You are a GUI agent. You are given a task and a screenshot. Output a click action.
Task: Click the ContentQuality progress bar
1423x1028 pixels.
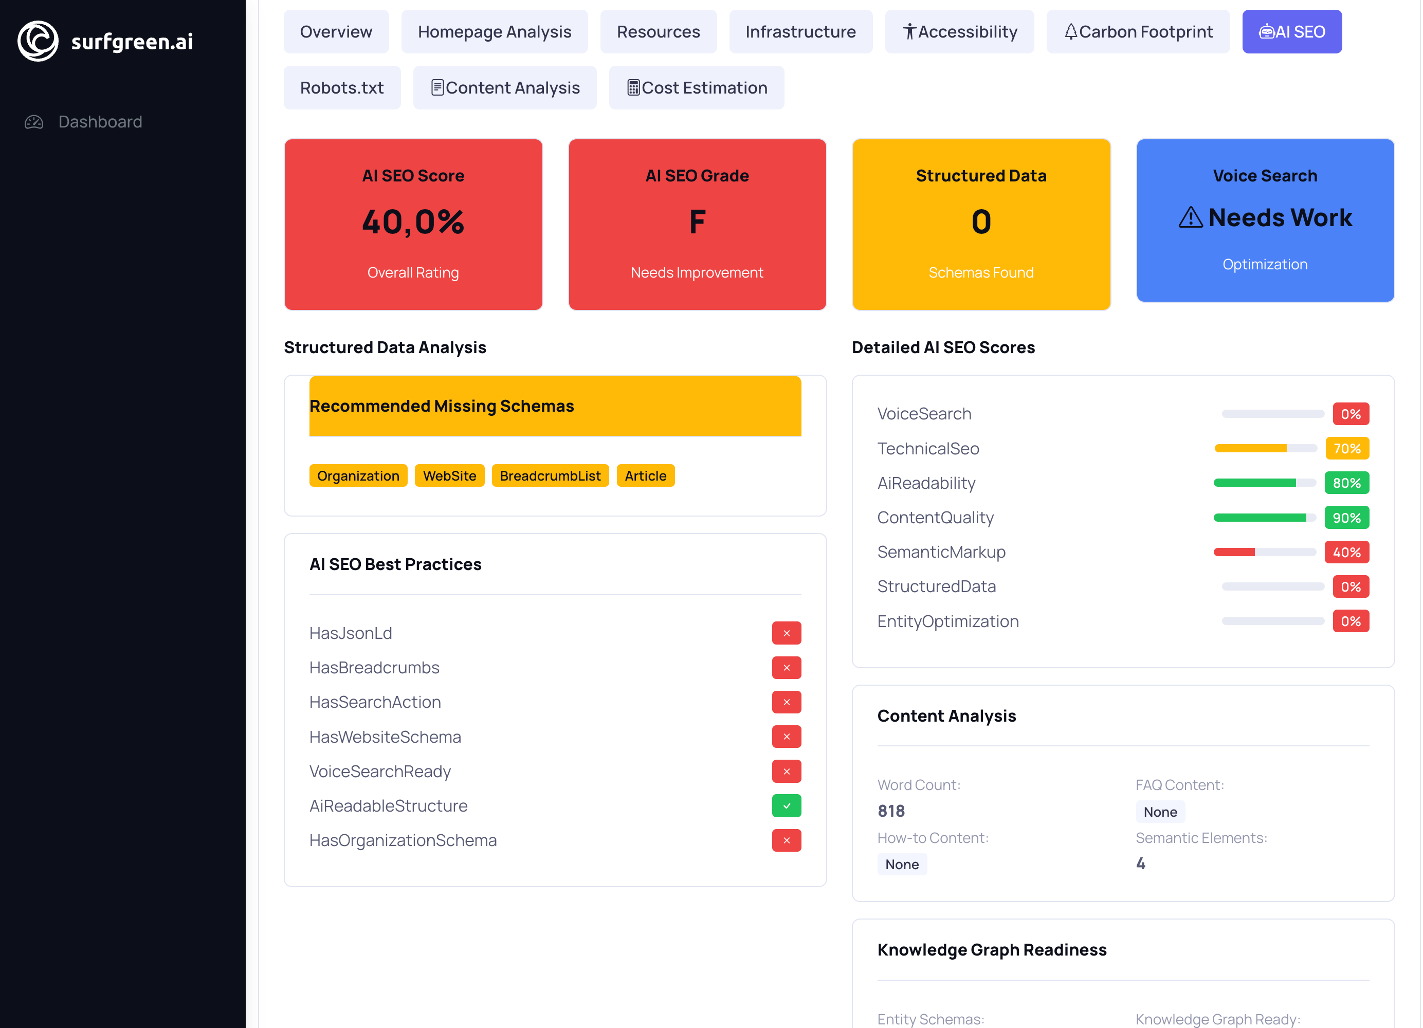(x=1265, y=518)
